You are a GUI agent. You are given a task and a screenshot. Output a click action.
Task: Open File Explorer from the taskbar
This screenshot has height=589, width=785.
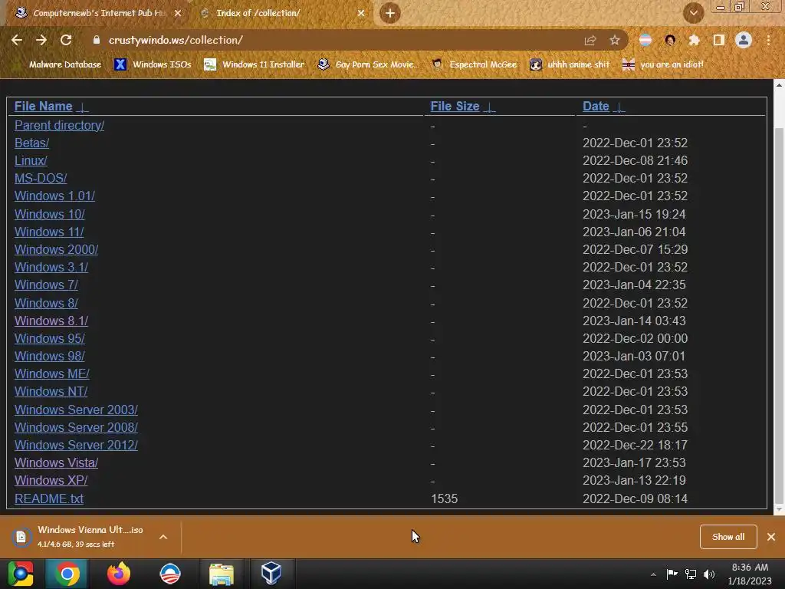click(222, 574)
